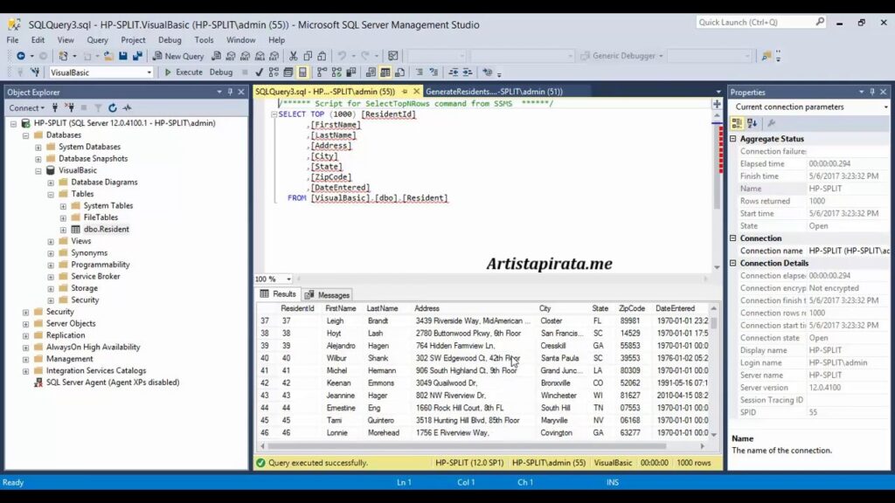Viewport: 895px width, 503px height.
Task: Collapse the Connection Details section
Action: [733, 263]
